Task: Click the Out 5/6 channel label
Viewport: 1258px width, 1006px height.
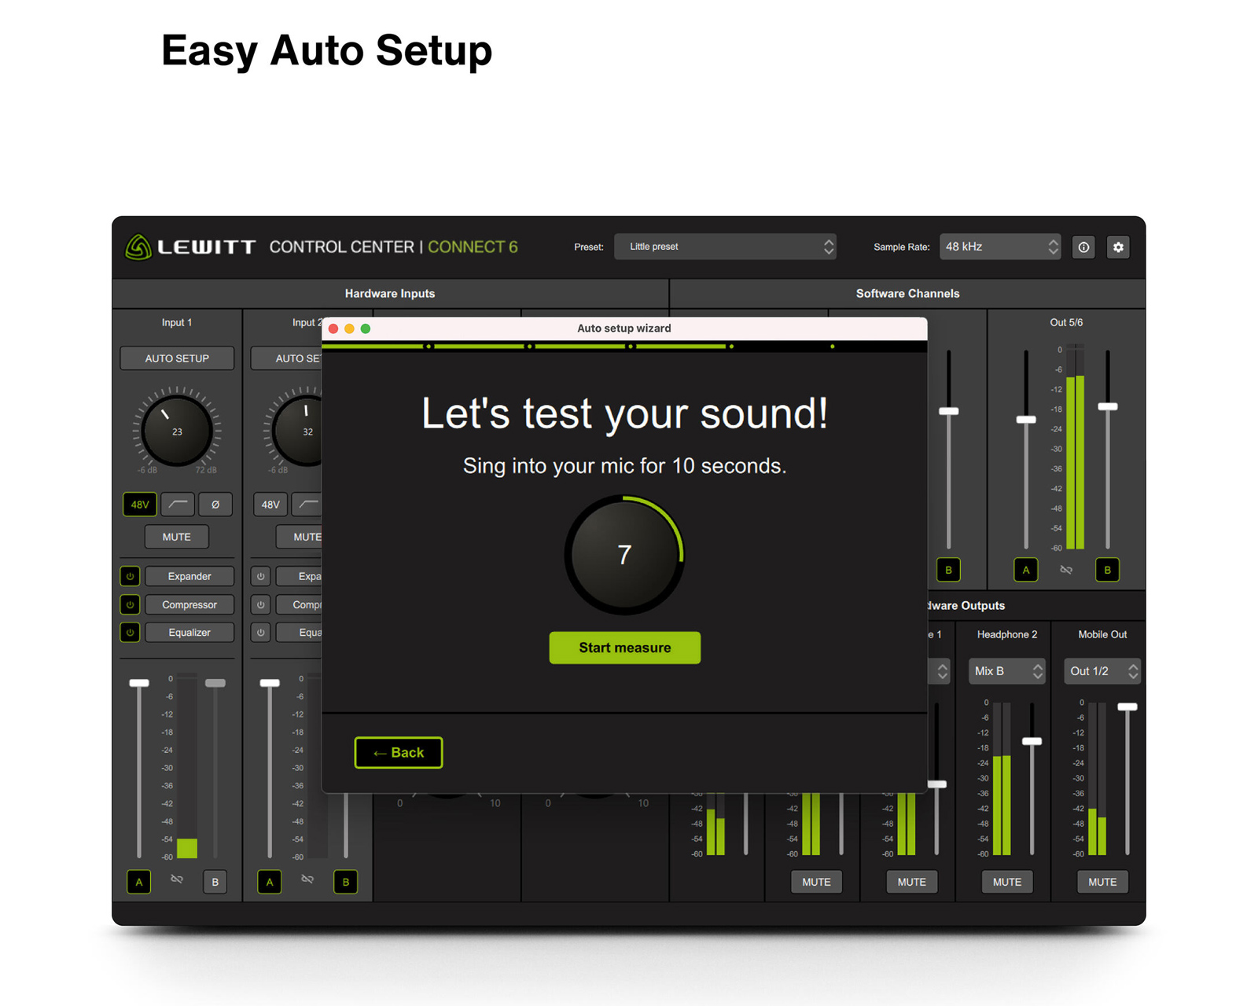Action: point(1066,322)
